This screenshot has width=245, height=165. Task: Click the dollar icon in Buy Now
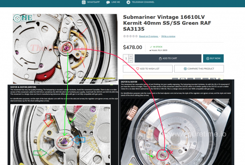click(207, 59)
